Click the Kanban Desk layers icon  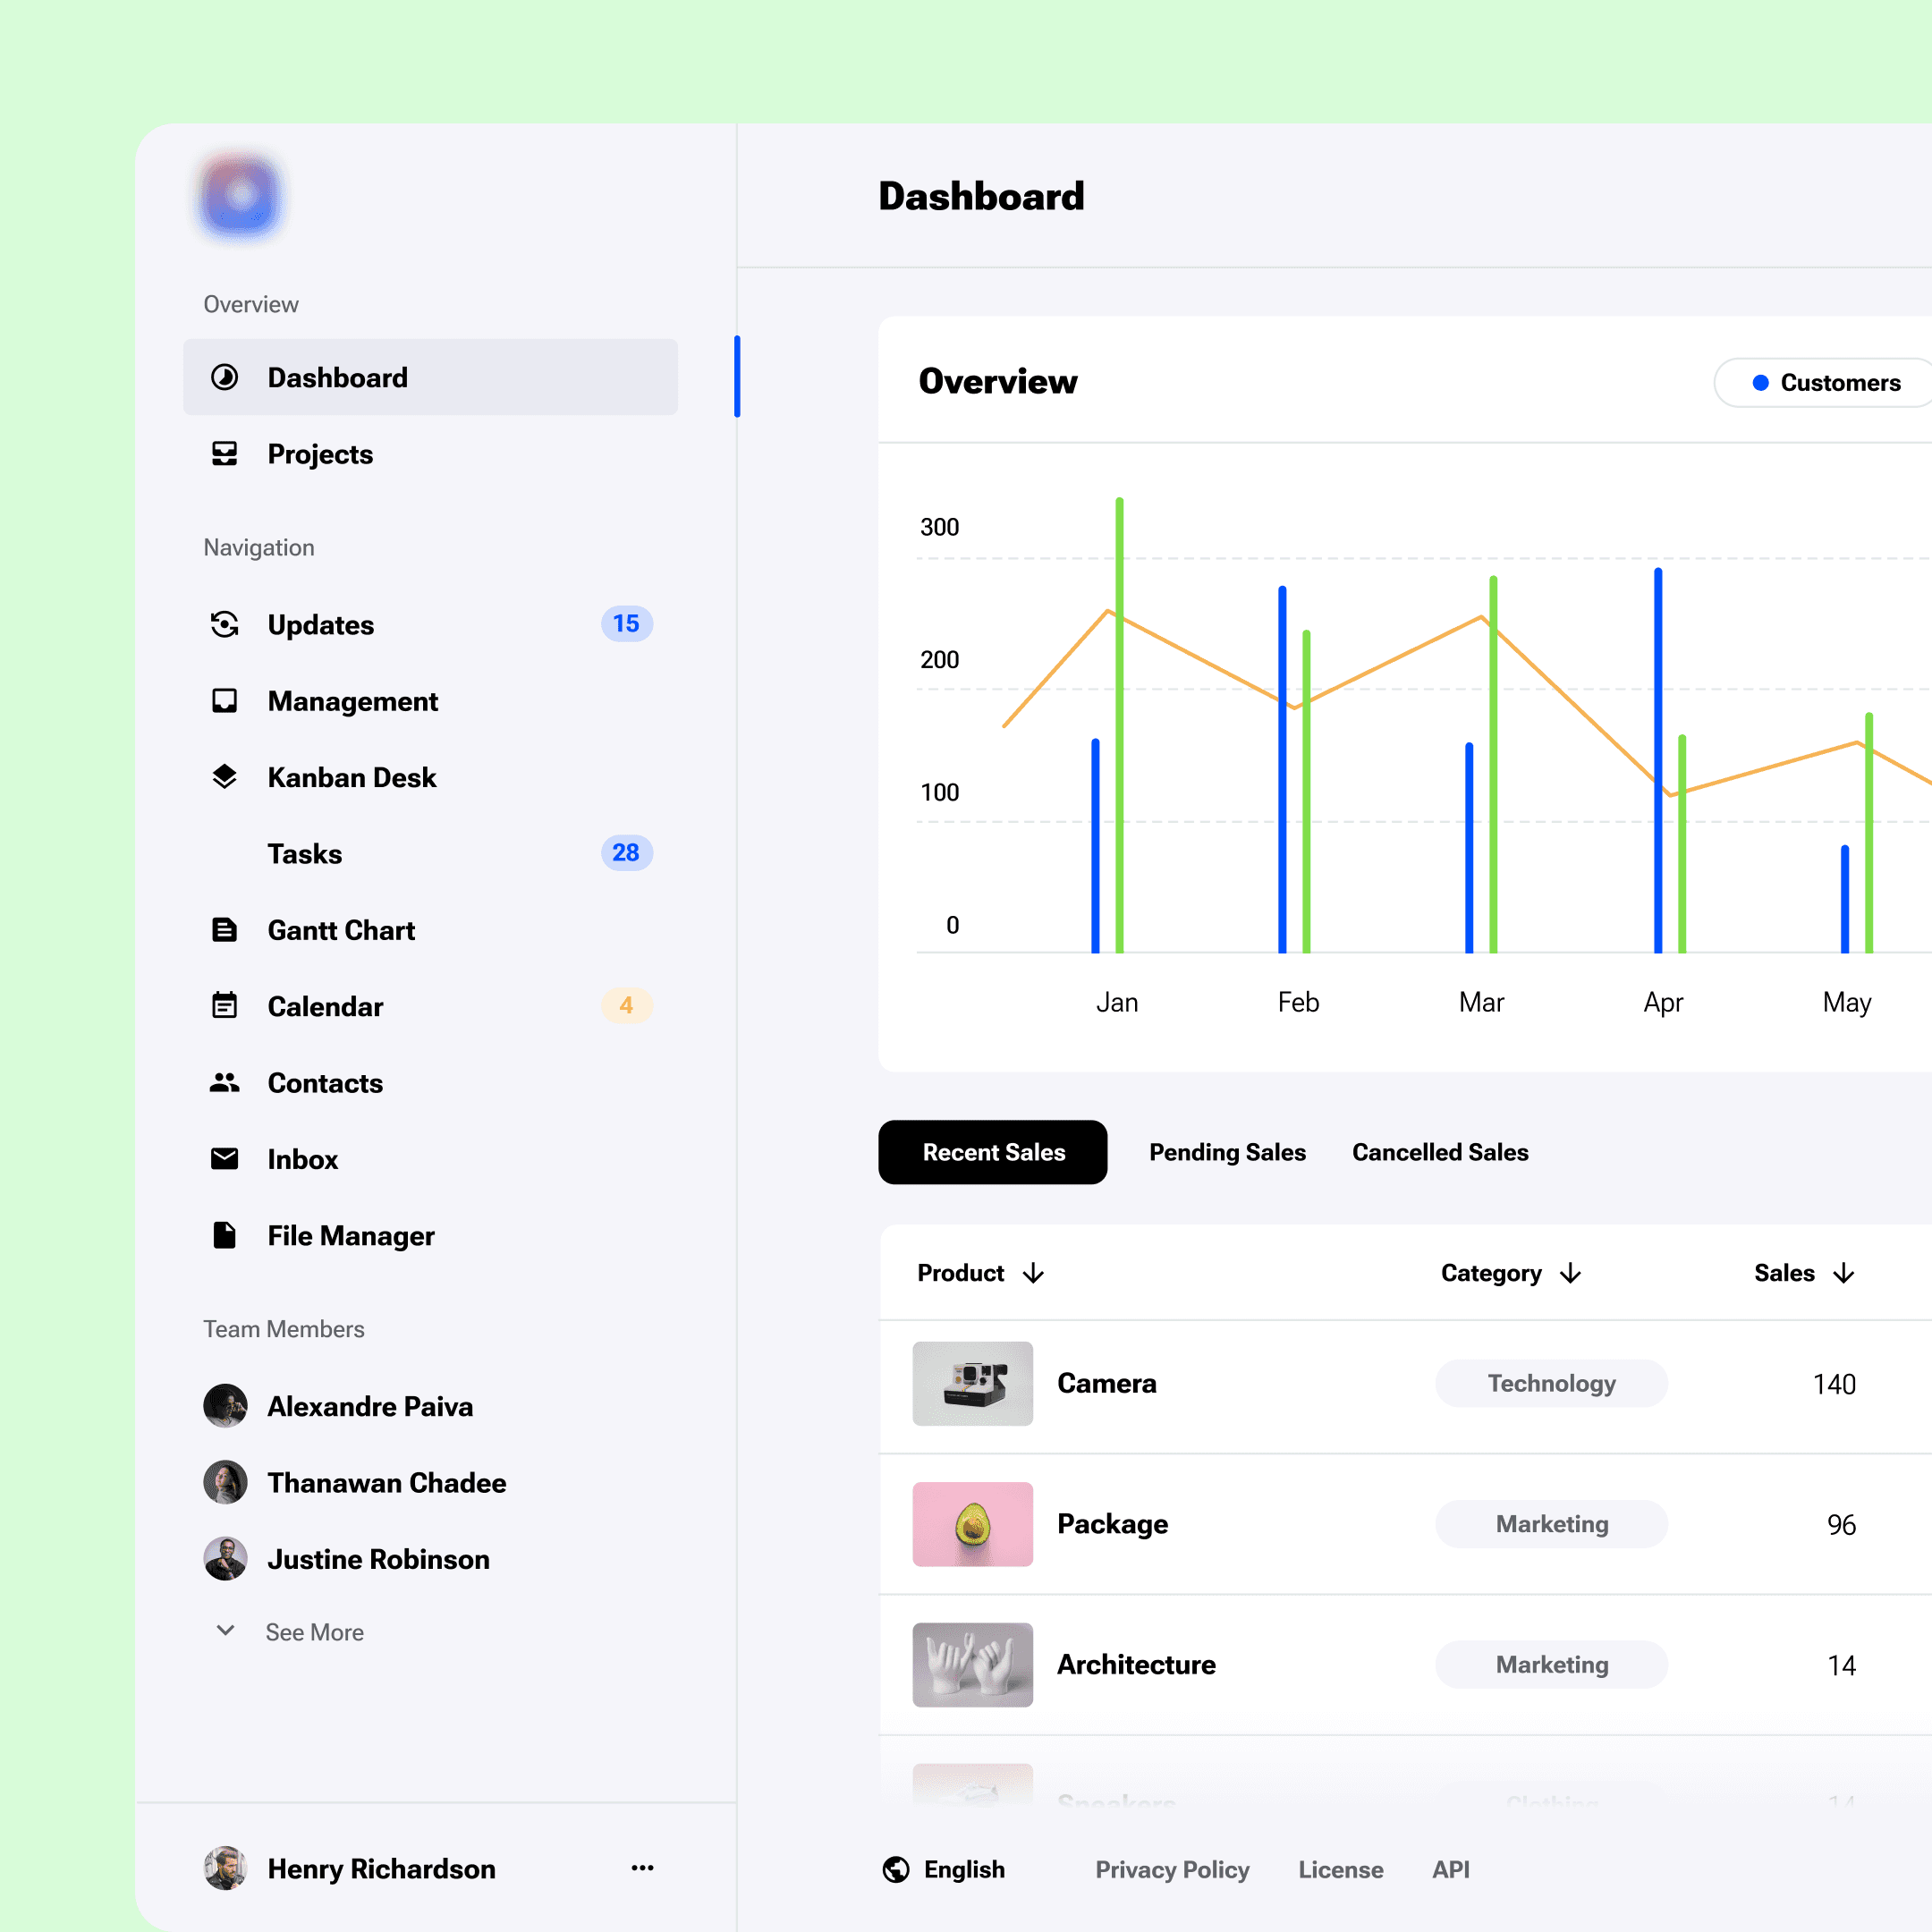point(224,777)
